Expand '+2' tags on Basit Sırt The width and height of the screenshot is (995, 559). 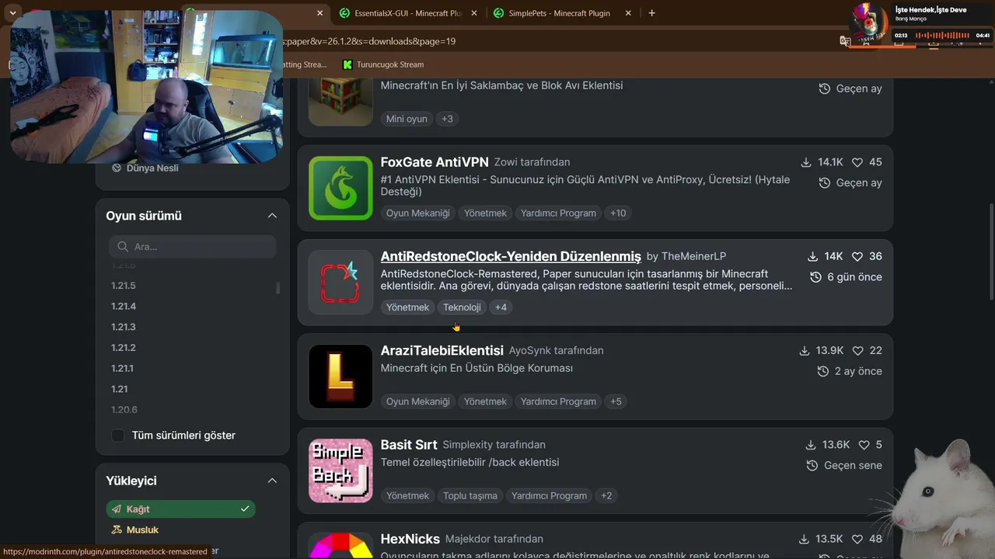(x=606, y=495)
